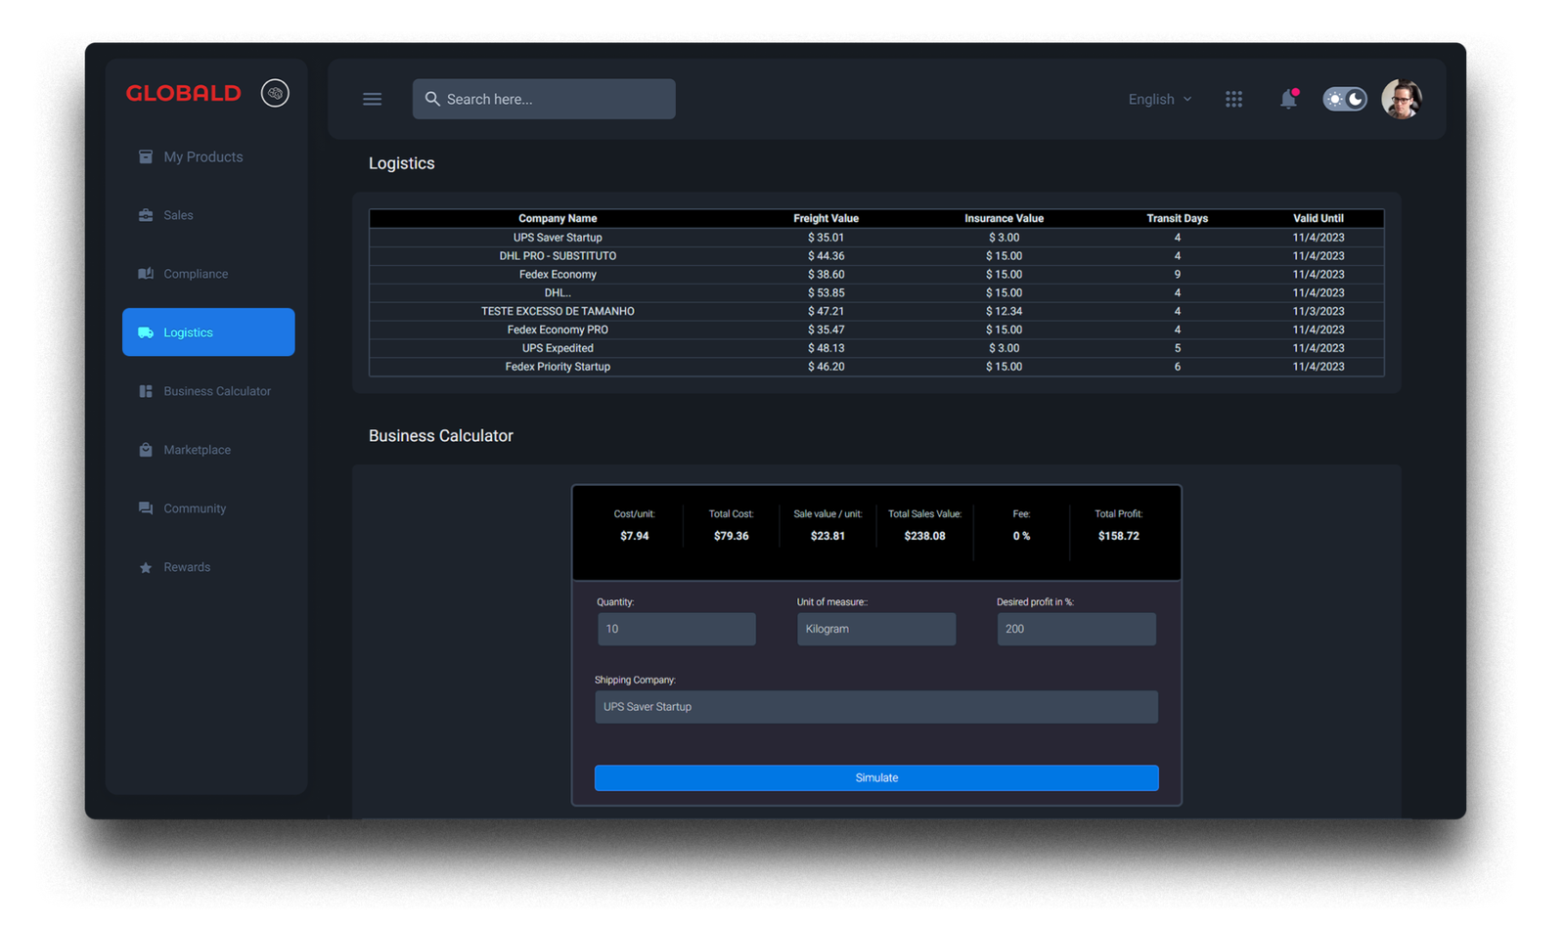Open the Shipping Company dropdown
Screen dimensions: 1565x926
[876, 707]
